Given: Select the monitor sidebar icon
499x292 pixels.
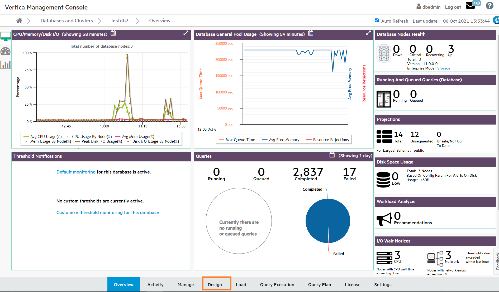Looking at the screenshot, I should click(x=6, y=36).
